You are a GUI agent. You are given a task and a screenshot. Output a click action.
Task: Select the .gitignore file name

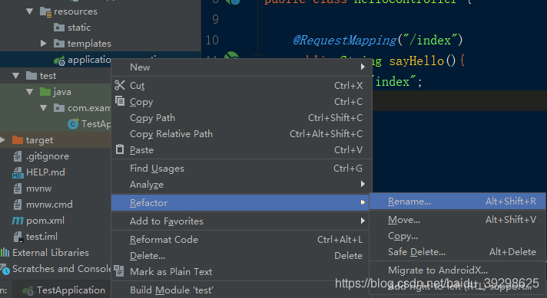click(x=48, y=156)
